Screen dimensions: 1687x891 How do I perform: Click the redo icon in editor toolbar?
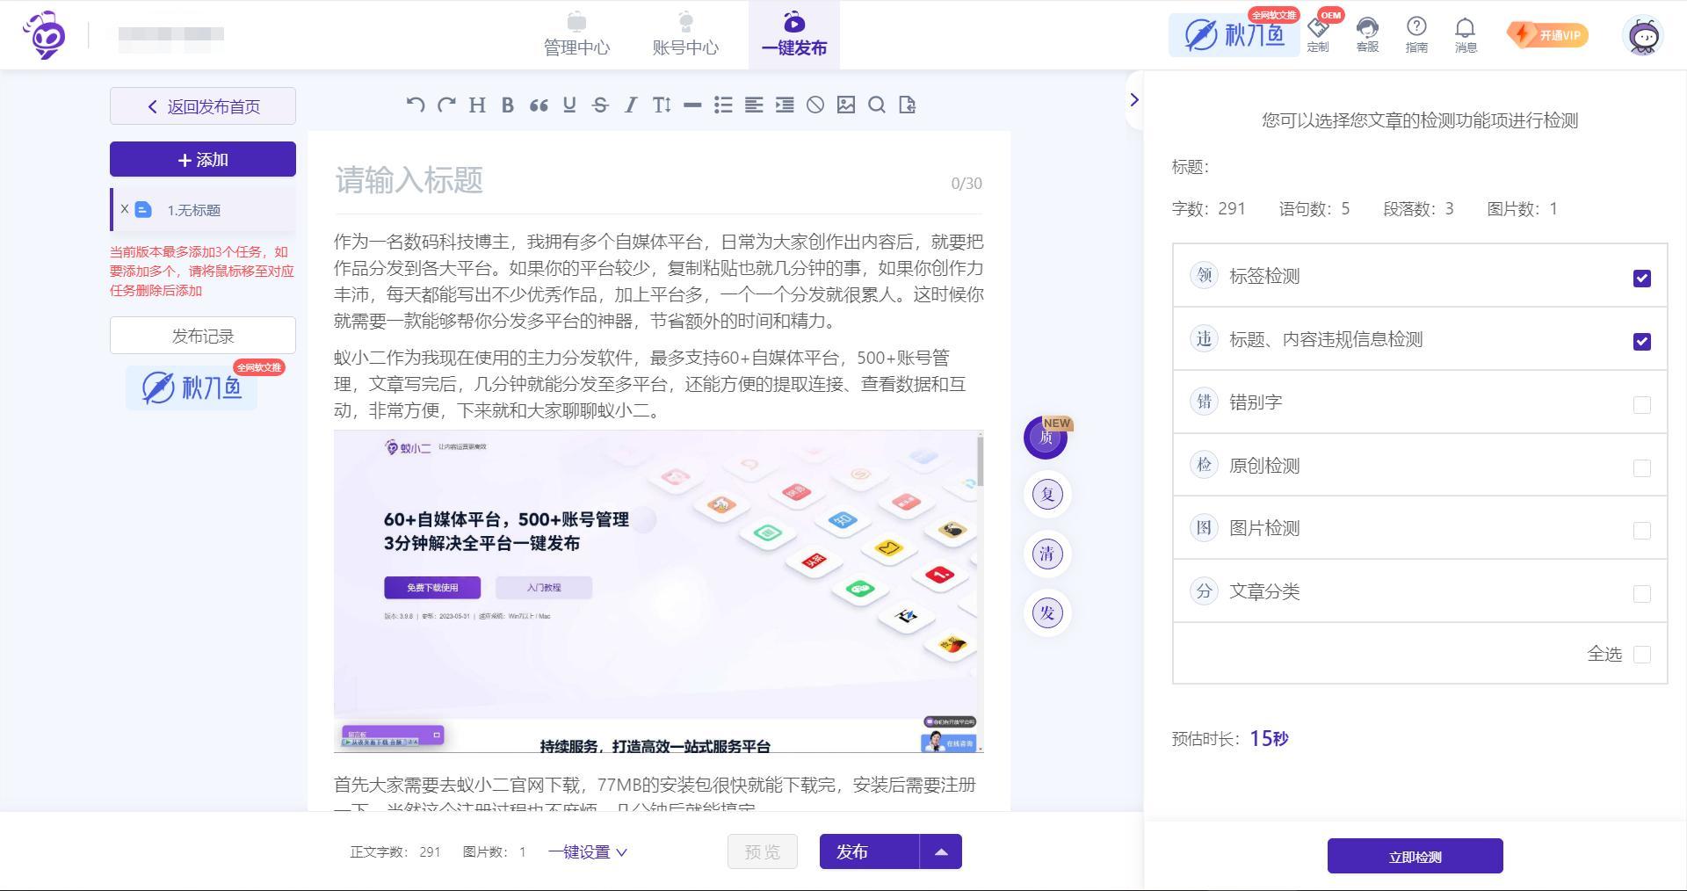coord(446,105)
